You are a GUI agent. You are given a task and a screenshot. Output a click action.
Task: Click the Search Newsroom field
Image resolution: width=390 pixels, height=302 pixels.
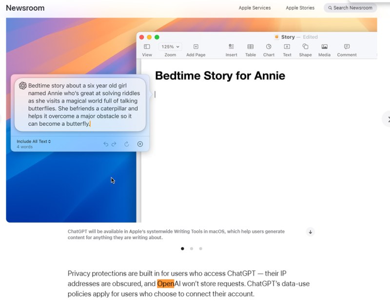(350, 8)
